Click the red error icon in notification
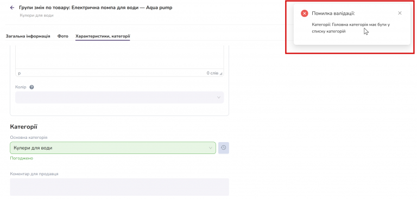The height and width of the screenshot is (199, 417). [305, 13]
